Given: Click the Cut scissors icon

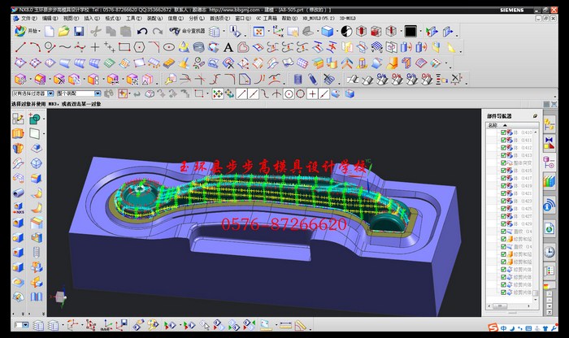Looking at the screenshot, I should pyautogui.click(x=96, y=31).
